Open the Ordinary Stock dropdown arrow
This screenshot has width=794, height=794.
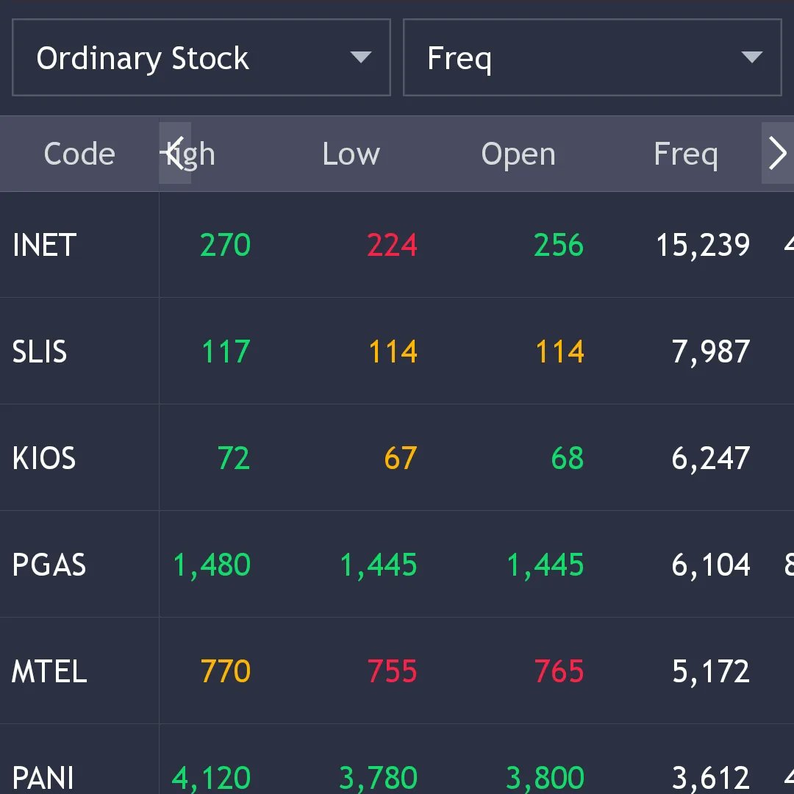coord(362,57)
